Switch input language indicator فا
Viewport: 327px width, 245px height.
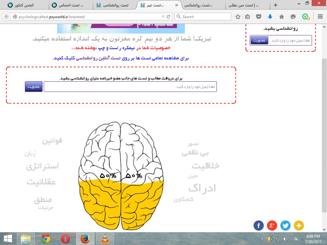tap(296, 239)
